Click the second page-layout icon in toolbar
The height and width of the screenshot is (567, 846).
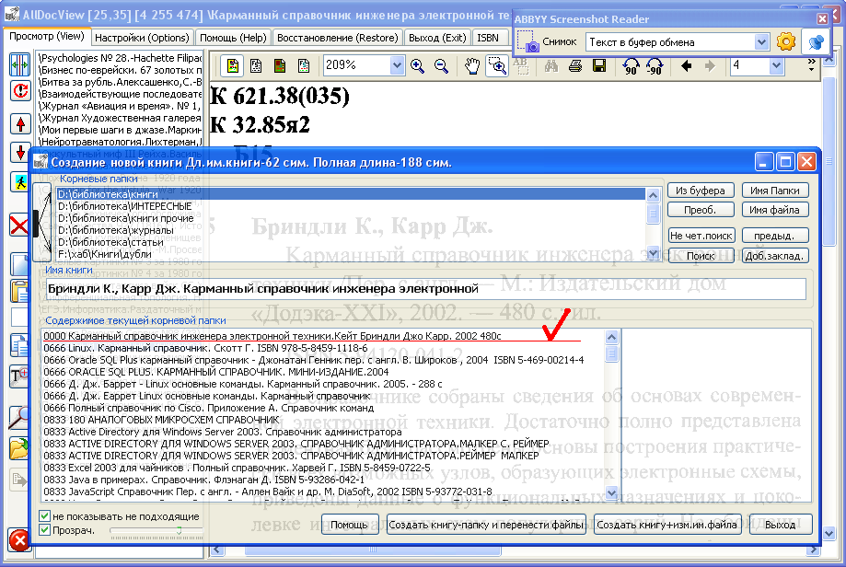pos(256,66)
